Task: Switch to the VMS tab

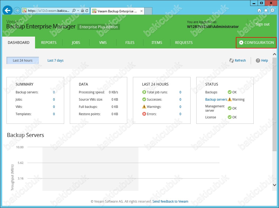Action: point(103,43)
